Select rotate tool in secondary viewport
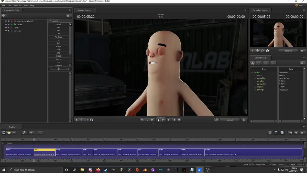This screenshot has height=173, width=307. 262,51
